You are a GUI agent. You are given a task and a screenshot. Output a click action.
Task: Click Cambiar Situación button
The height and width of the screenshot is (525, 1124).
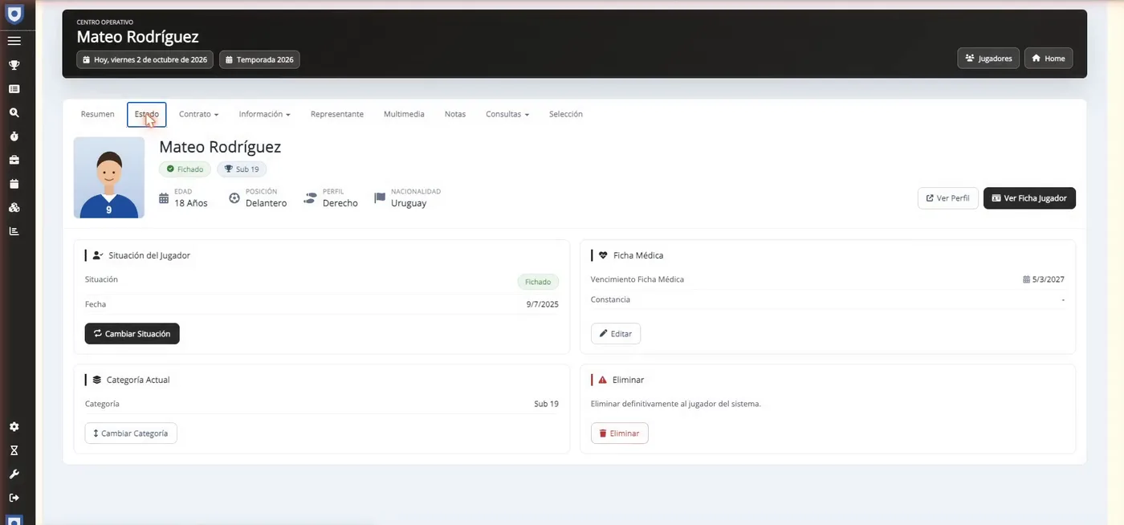[132, 333]
